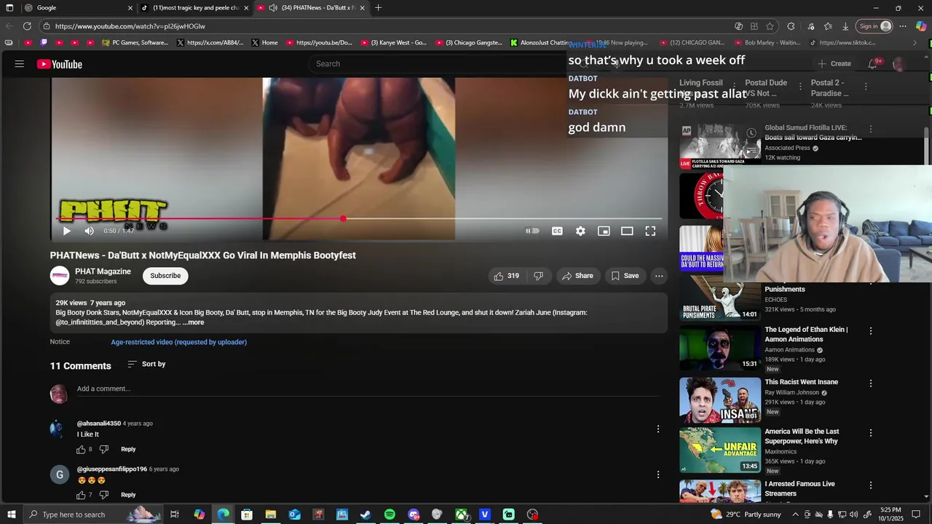Switch to miniplayer mode

604,231
